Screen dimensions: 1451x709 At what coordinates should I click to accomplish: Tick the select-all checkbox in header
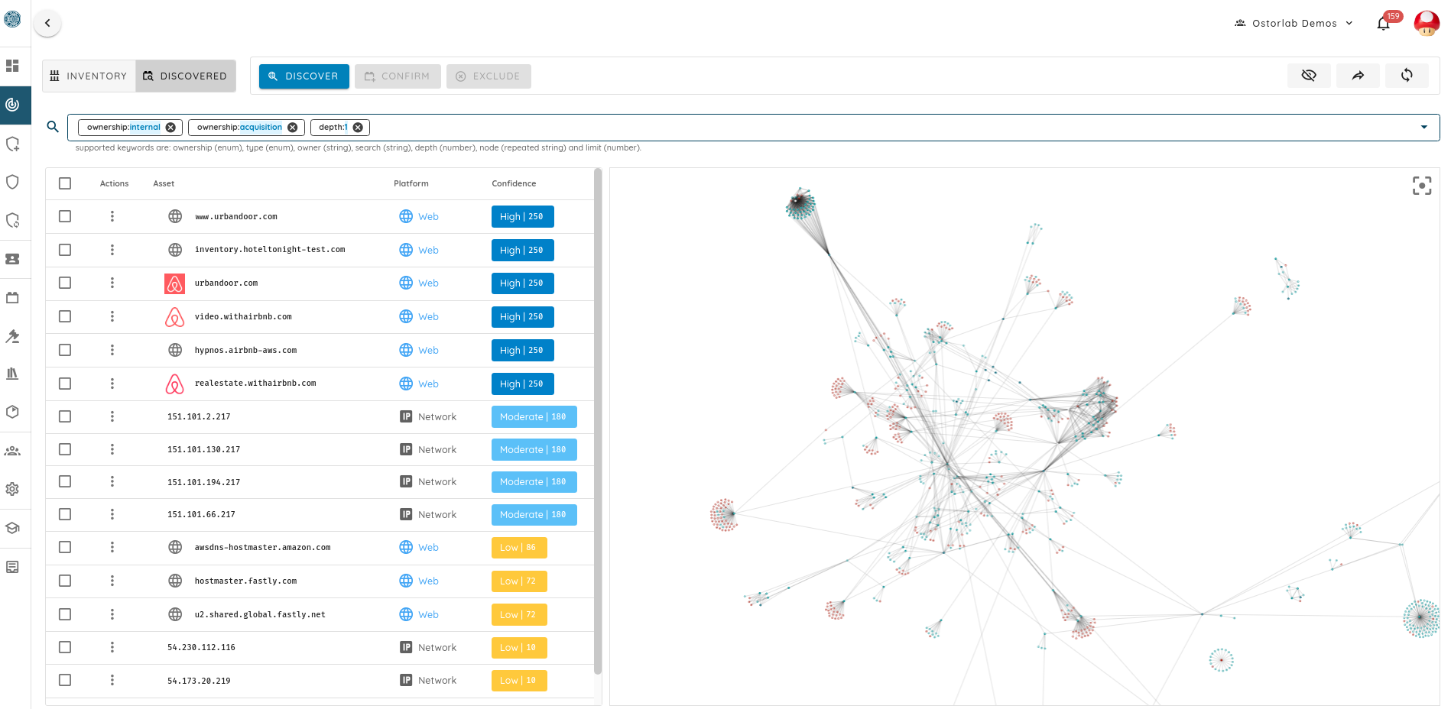click(65, 183)
